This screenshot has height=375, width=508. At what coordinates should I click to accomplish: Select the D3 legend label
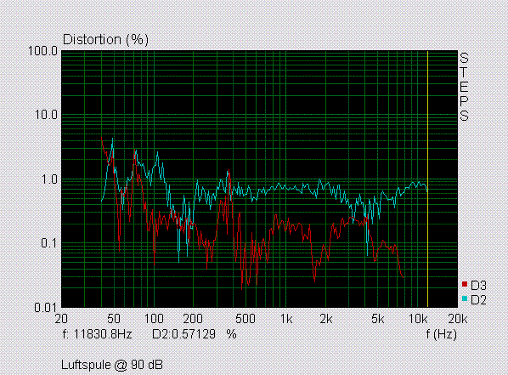pos(478,285)
